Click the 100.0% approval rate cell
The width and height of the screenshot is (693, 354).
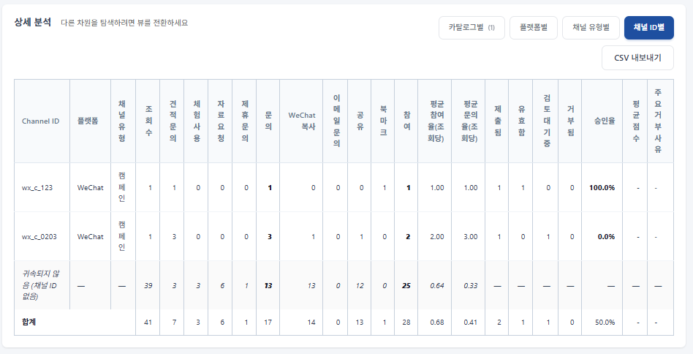[x=602, y=187]
